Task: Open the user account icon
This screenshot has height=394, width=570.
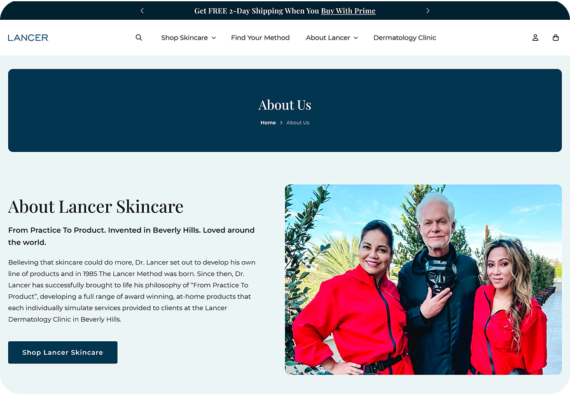Action: coord(535,37)
